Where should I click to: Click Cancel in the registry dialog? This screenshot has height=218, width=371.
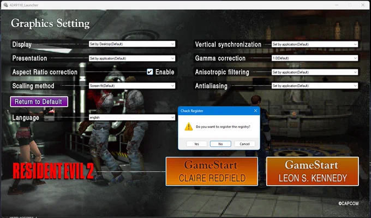click(x=244, y=144)
